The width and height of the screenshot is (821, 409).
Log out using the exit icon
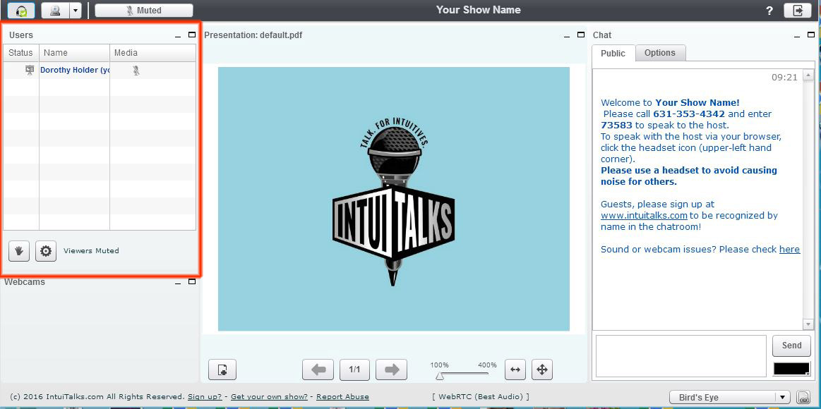coord(798,11)
